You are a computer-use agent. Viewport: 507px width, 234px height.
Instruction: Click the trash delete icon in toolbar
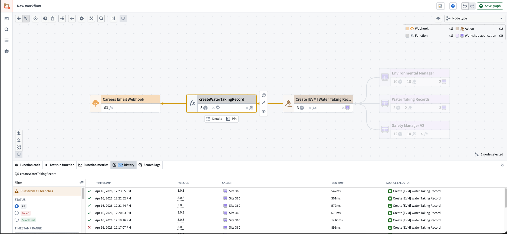52,18
